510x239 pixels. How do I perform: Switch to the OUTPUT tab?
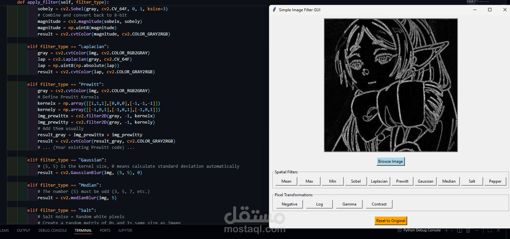(x=24, y=230)
